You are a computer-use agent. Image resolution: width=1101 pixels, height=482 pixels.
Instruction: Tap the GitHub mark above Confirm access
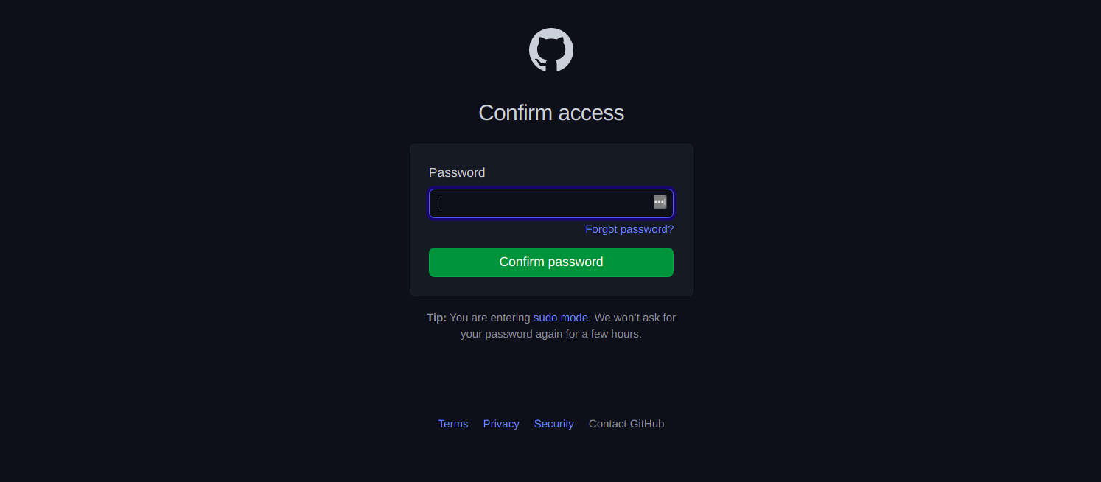pos(551,49)
